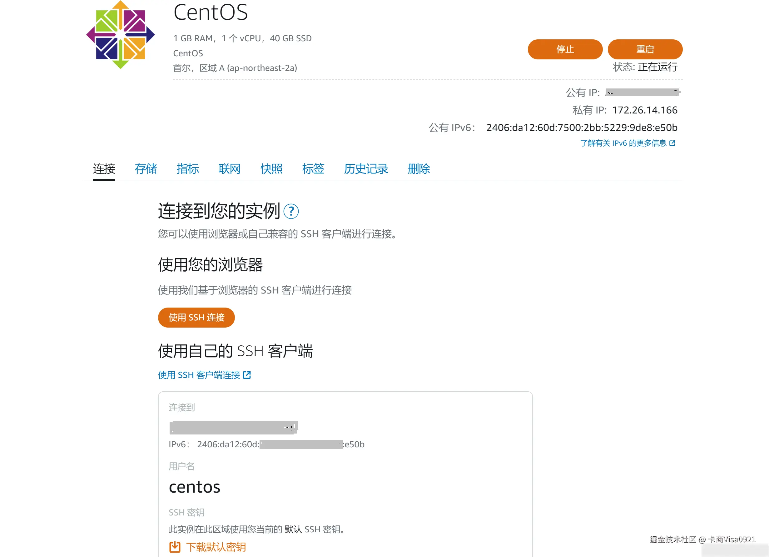Switch to the 指标 metrics tab
This screenshot has height=557, width=769.
[x=187, y=168]
